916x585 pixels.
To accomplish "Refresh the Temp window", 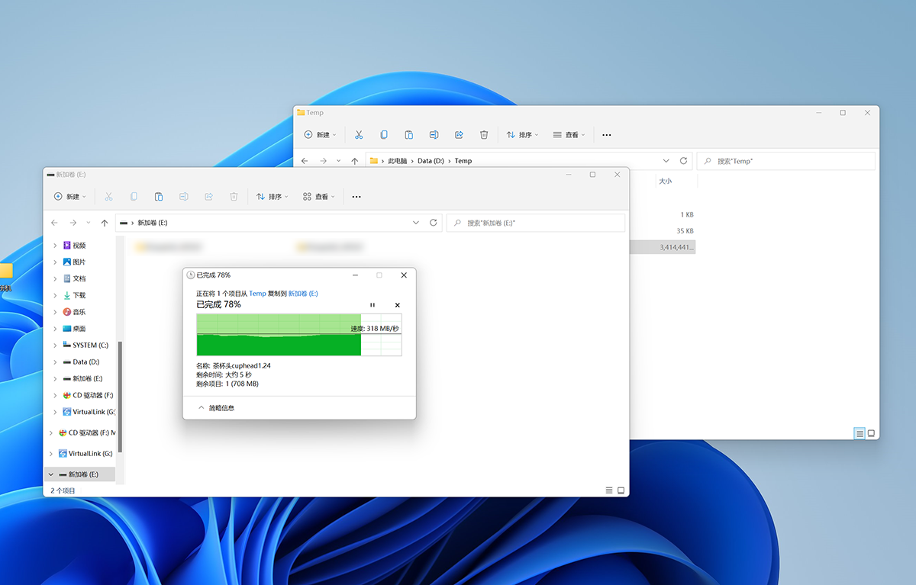I will 684,161.
